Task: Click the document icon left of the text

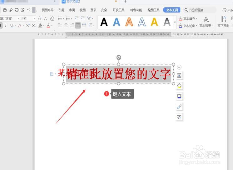Action: (x=52, y=74)
